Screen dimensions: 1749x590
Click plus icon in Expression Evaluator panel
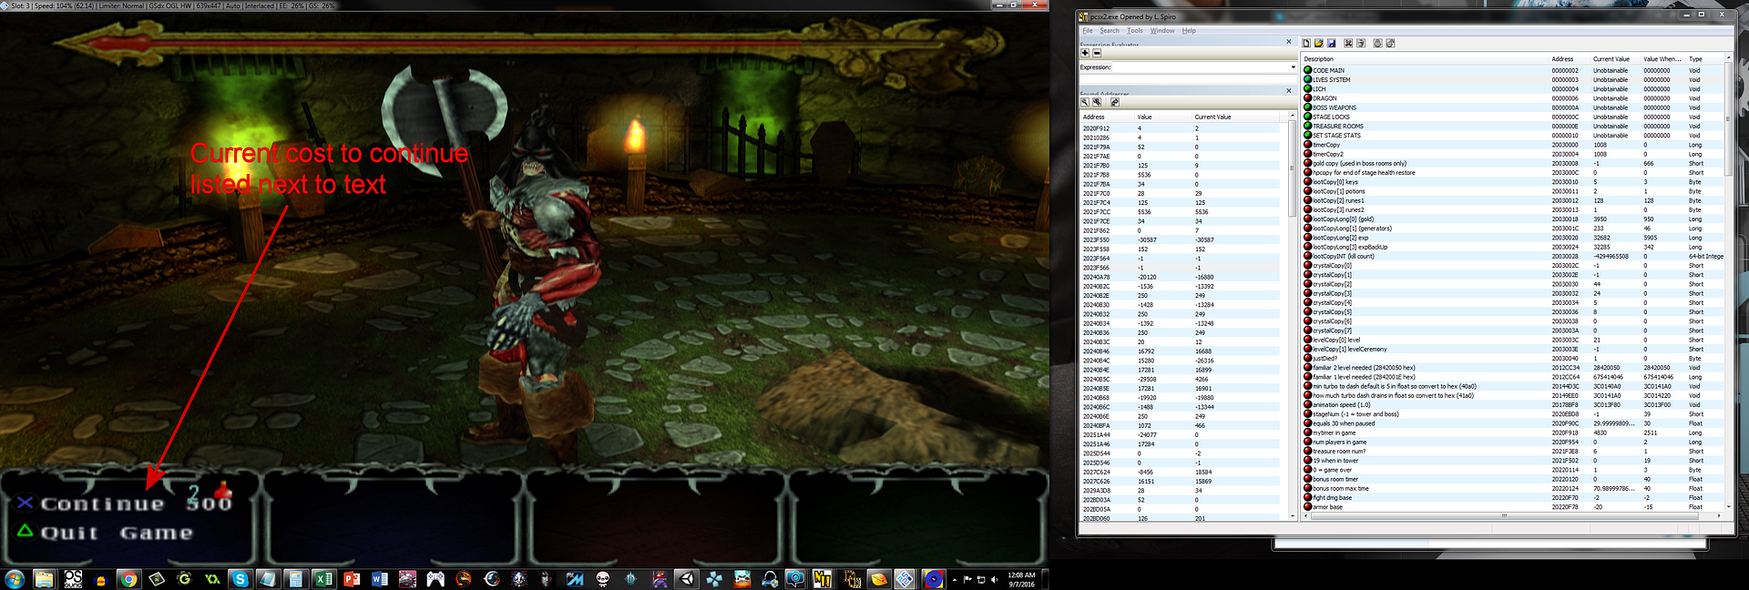[x=1085, y=53]
